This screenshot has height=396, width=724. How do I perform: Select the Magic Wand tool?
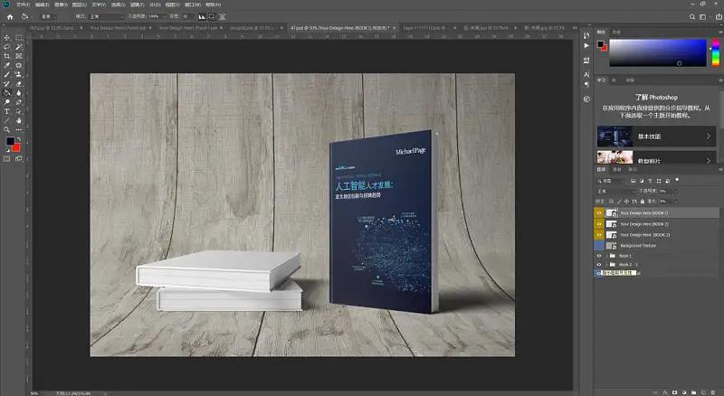coord(19,47)
